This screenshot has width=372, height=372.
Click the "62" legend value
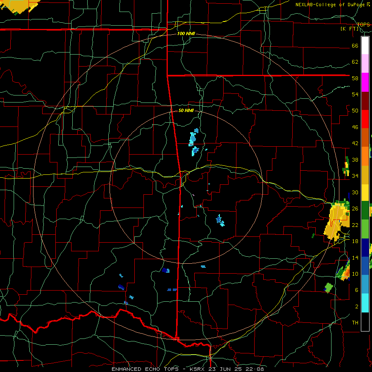pos(355,62)
